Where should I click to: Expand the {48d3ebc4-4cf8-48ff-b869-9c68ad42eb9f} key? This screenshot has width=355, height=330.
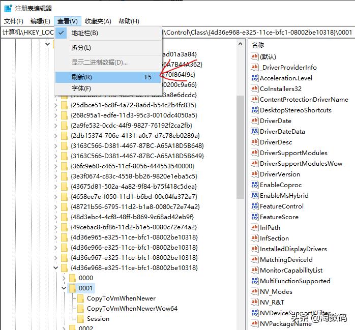click(x=56, y=217)
